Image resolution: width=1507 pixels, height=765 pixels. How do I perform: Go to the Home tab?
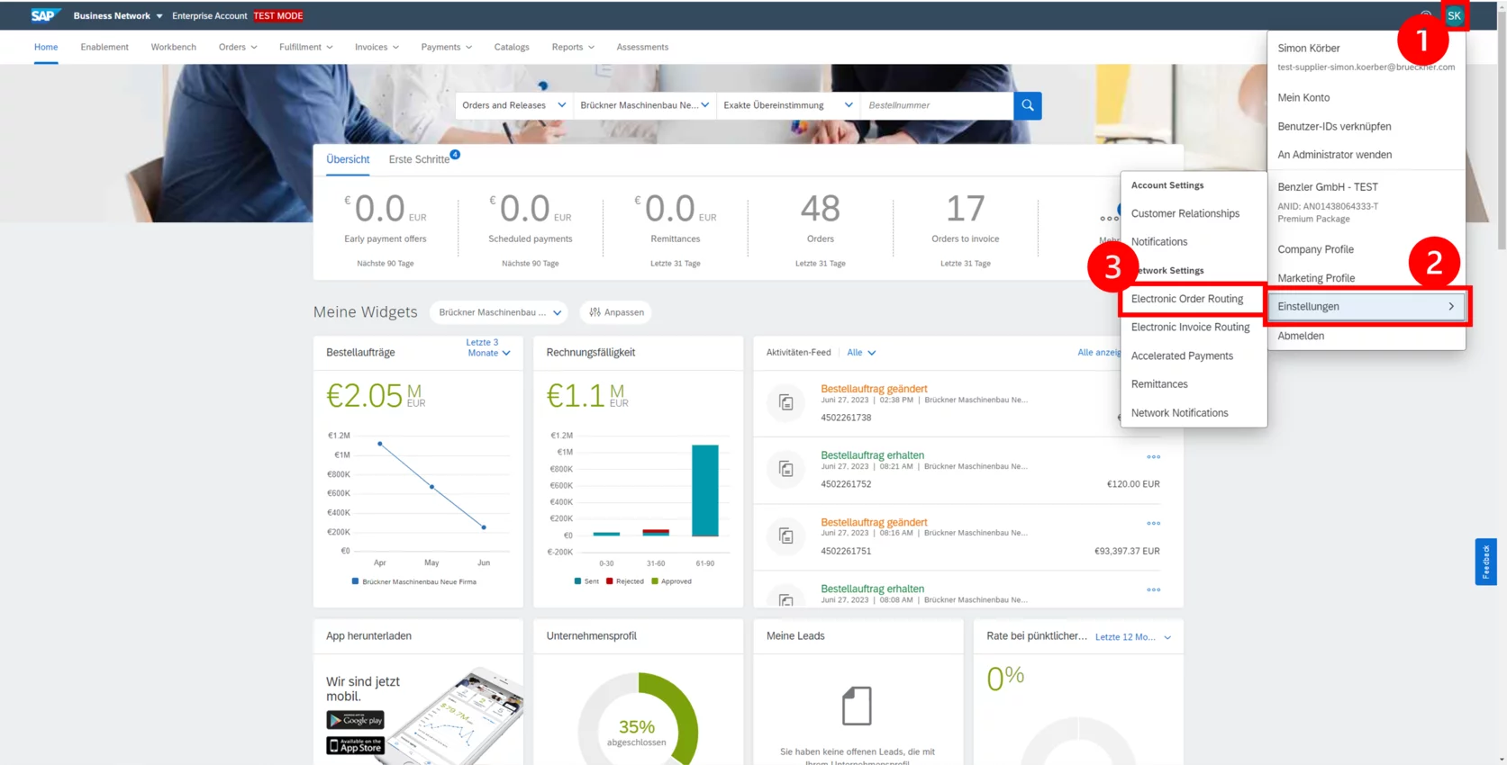[46, 47]
